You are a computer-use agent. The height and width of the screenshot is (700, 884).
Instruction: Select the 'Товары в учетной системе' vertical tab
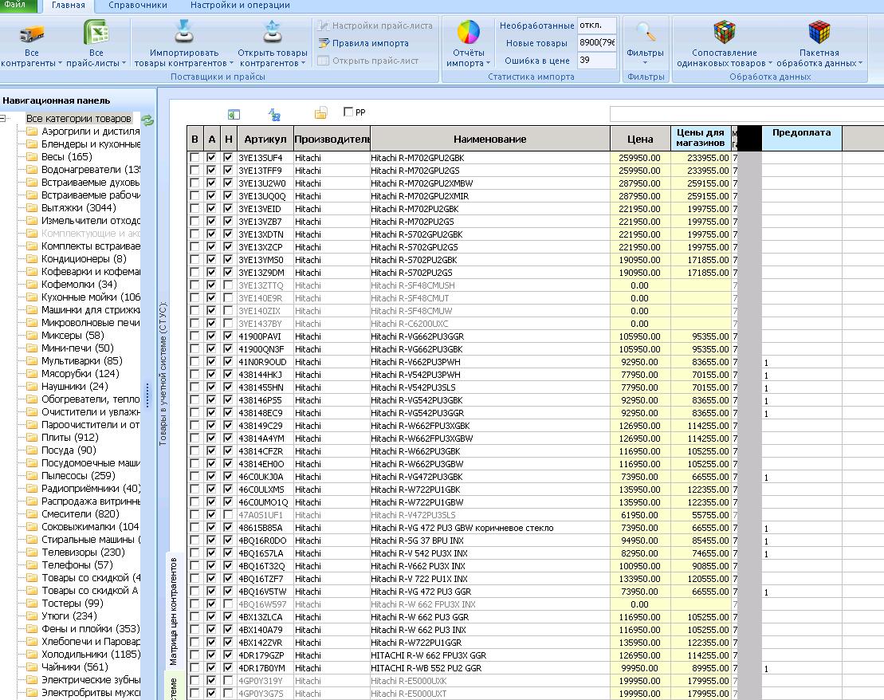163,375
